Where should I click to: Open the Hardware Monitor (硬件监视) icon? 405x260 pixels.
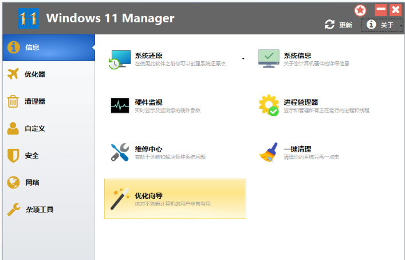coord(120,106)
